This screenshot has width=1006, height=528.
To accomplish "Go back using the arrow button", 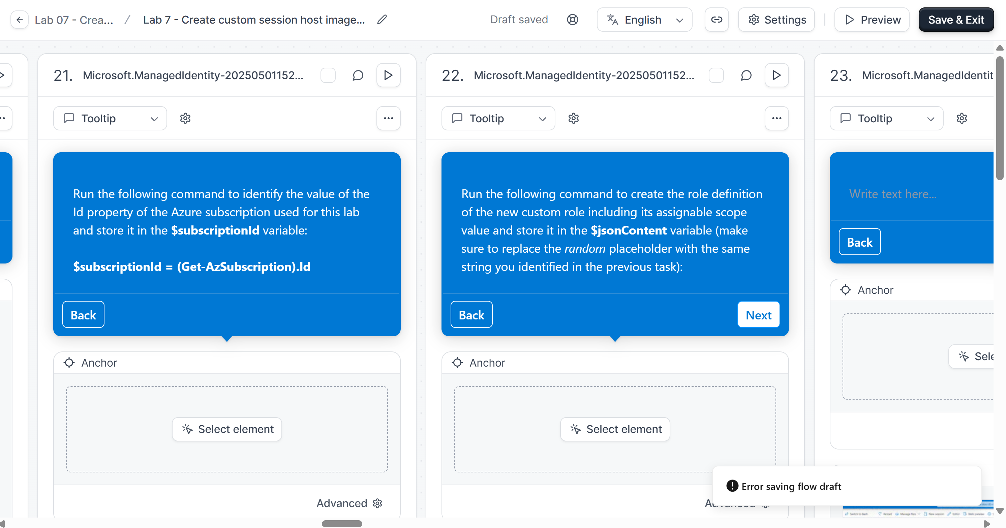I will coord(20,20).
